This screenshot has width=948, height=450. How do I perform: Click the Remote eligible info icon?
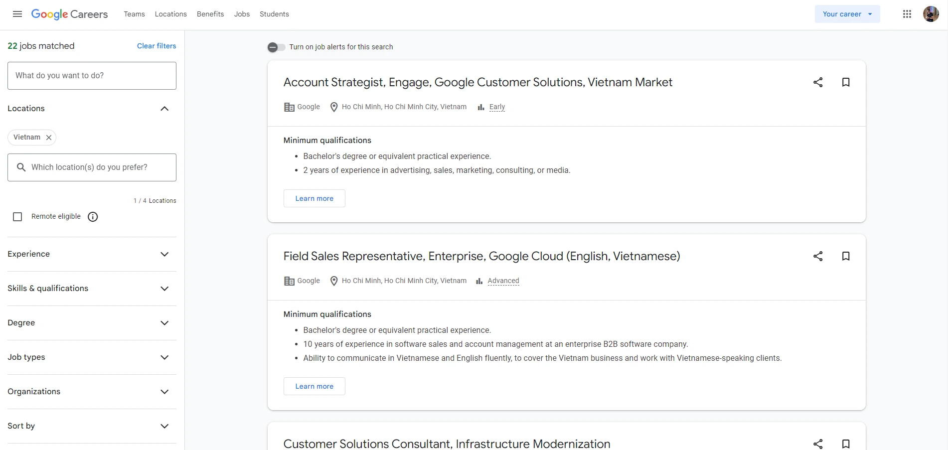click(93, 217)
